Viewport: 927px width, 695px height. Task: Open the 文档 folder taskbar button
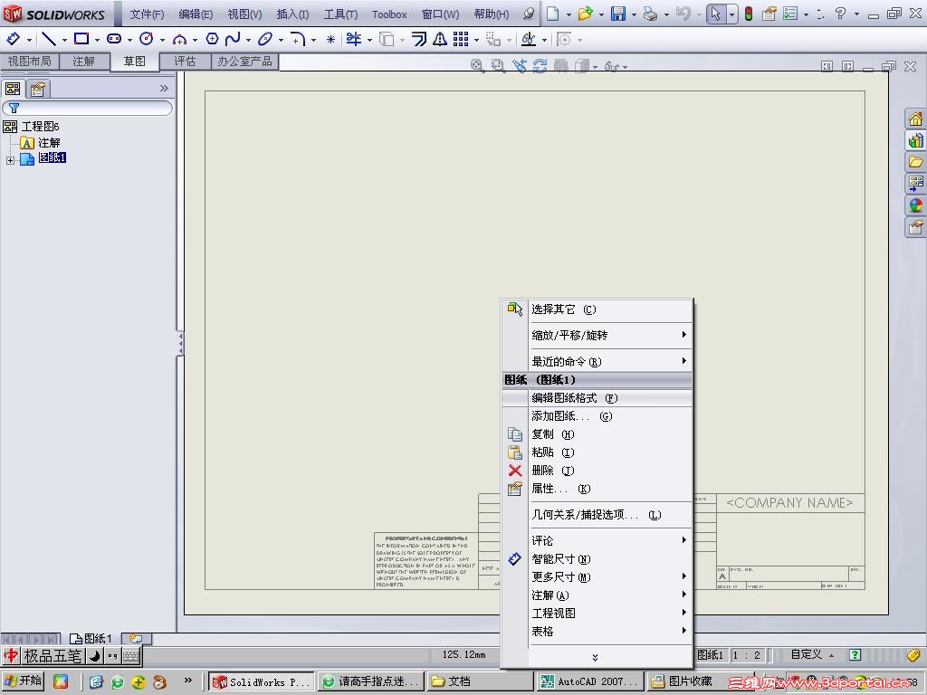point(480,681)
